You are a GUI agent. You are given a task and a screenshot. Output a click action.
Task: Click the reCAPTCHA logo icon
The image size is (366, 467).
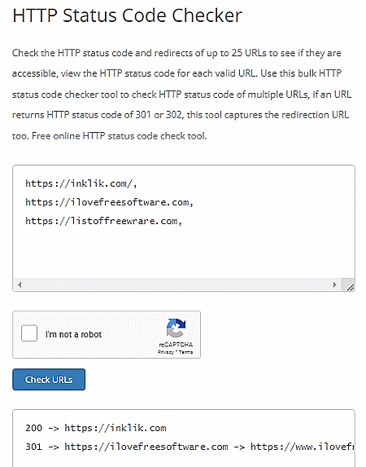click(x=176, y=328)
